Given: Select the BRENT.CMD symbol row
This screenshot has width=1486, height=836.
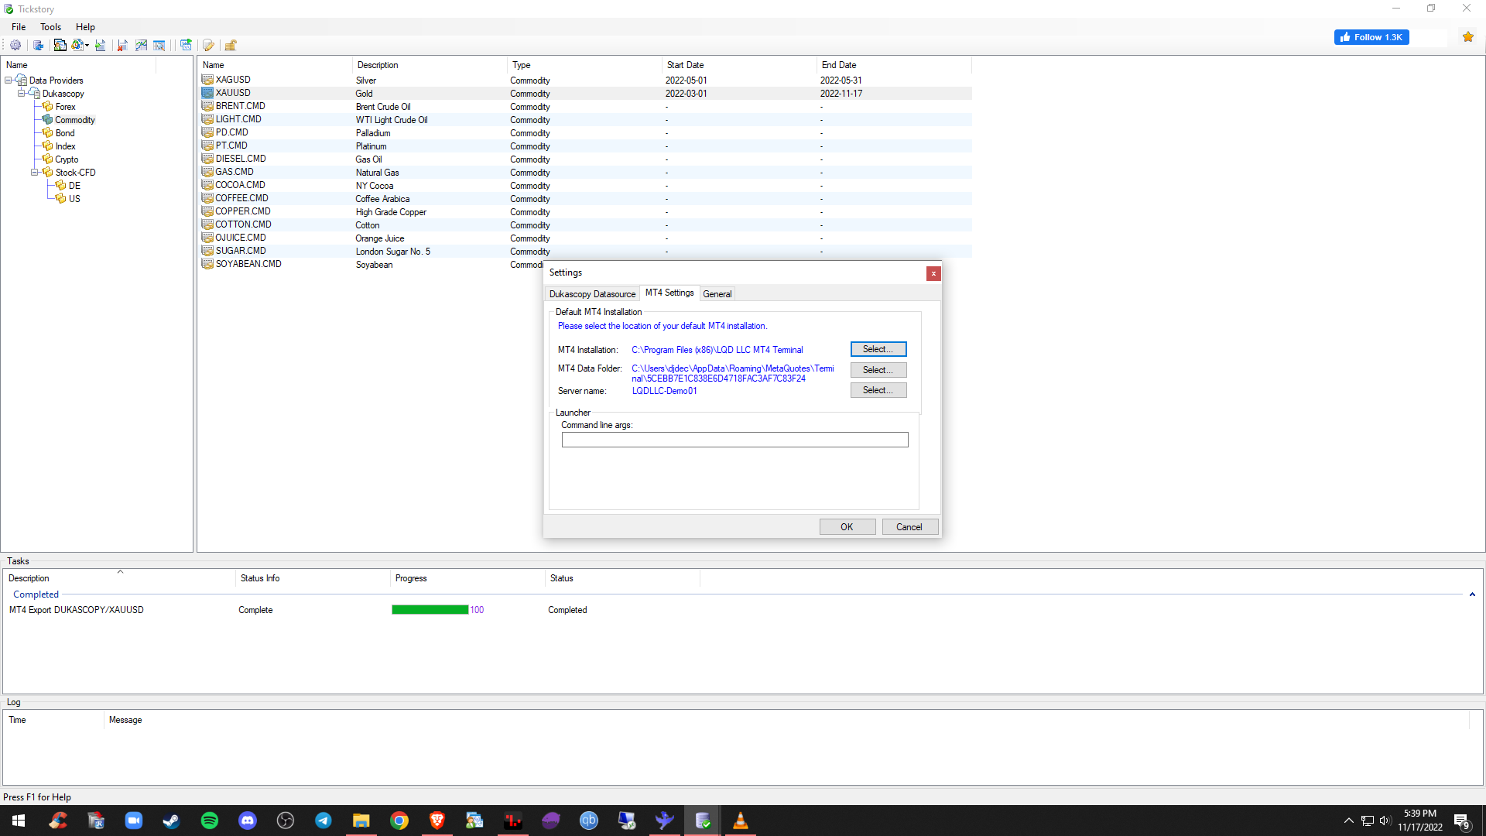Looking at the screenshot, I should pos(586,107).
